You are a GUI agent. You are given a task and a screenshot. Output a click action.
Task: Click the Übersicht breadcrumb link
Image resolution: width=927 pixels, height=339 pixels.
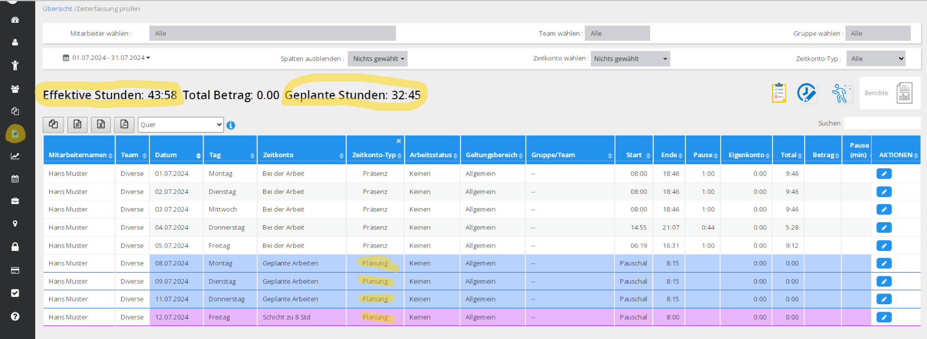click(57, 9)
